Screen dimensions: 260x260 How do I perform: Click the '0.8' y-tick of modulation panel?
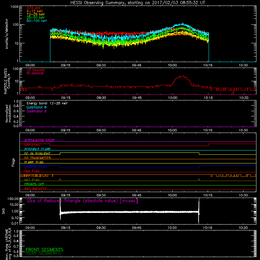[16, 106]
